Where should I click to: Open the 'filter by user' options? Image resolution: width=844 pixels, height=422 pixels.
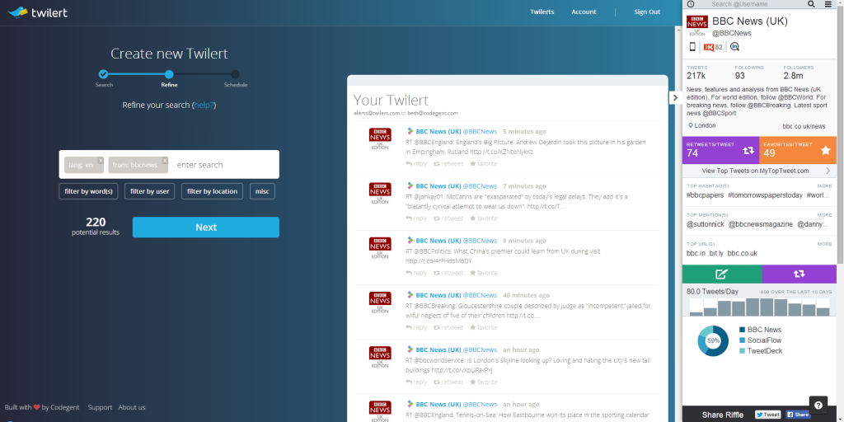150,191
